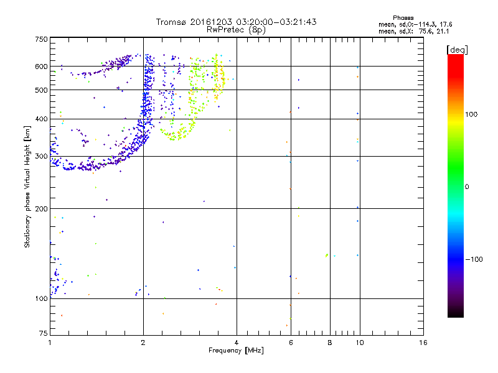Click the 'Stationary phase Virtual Height [km]' y-axis title
498x373 pixels.
point(27,187)
